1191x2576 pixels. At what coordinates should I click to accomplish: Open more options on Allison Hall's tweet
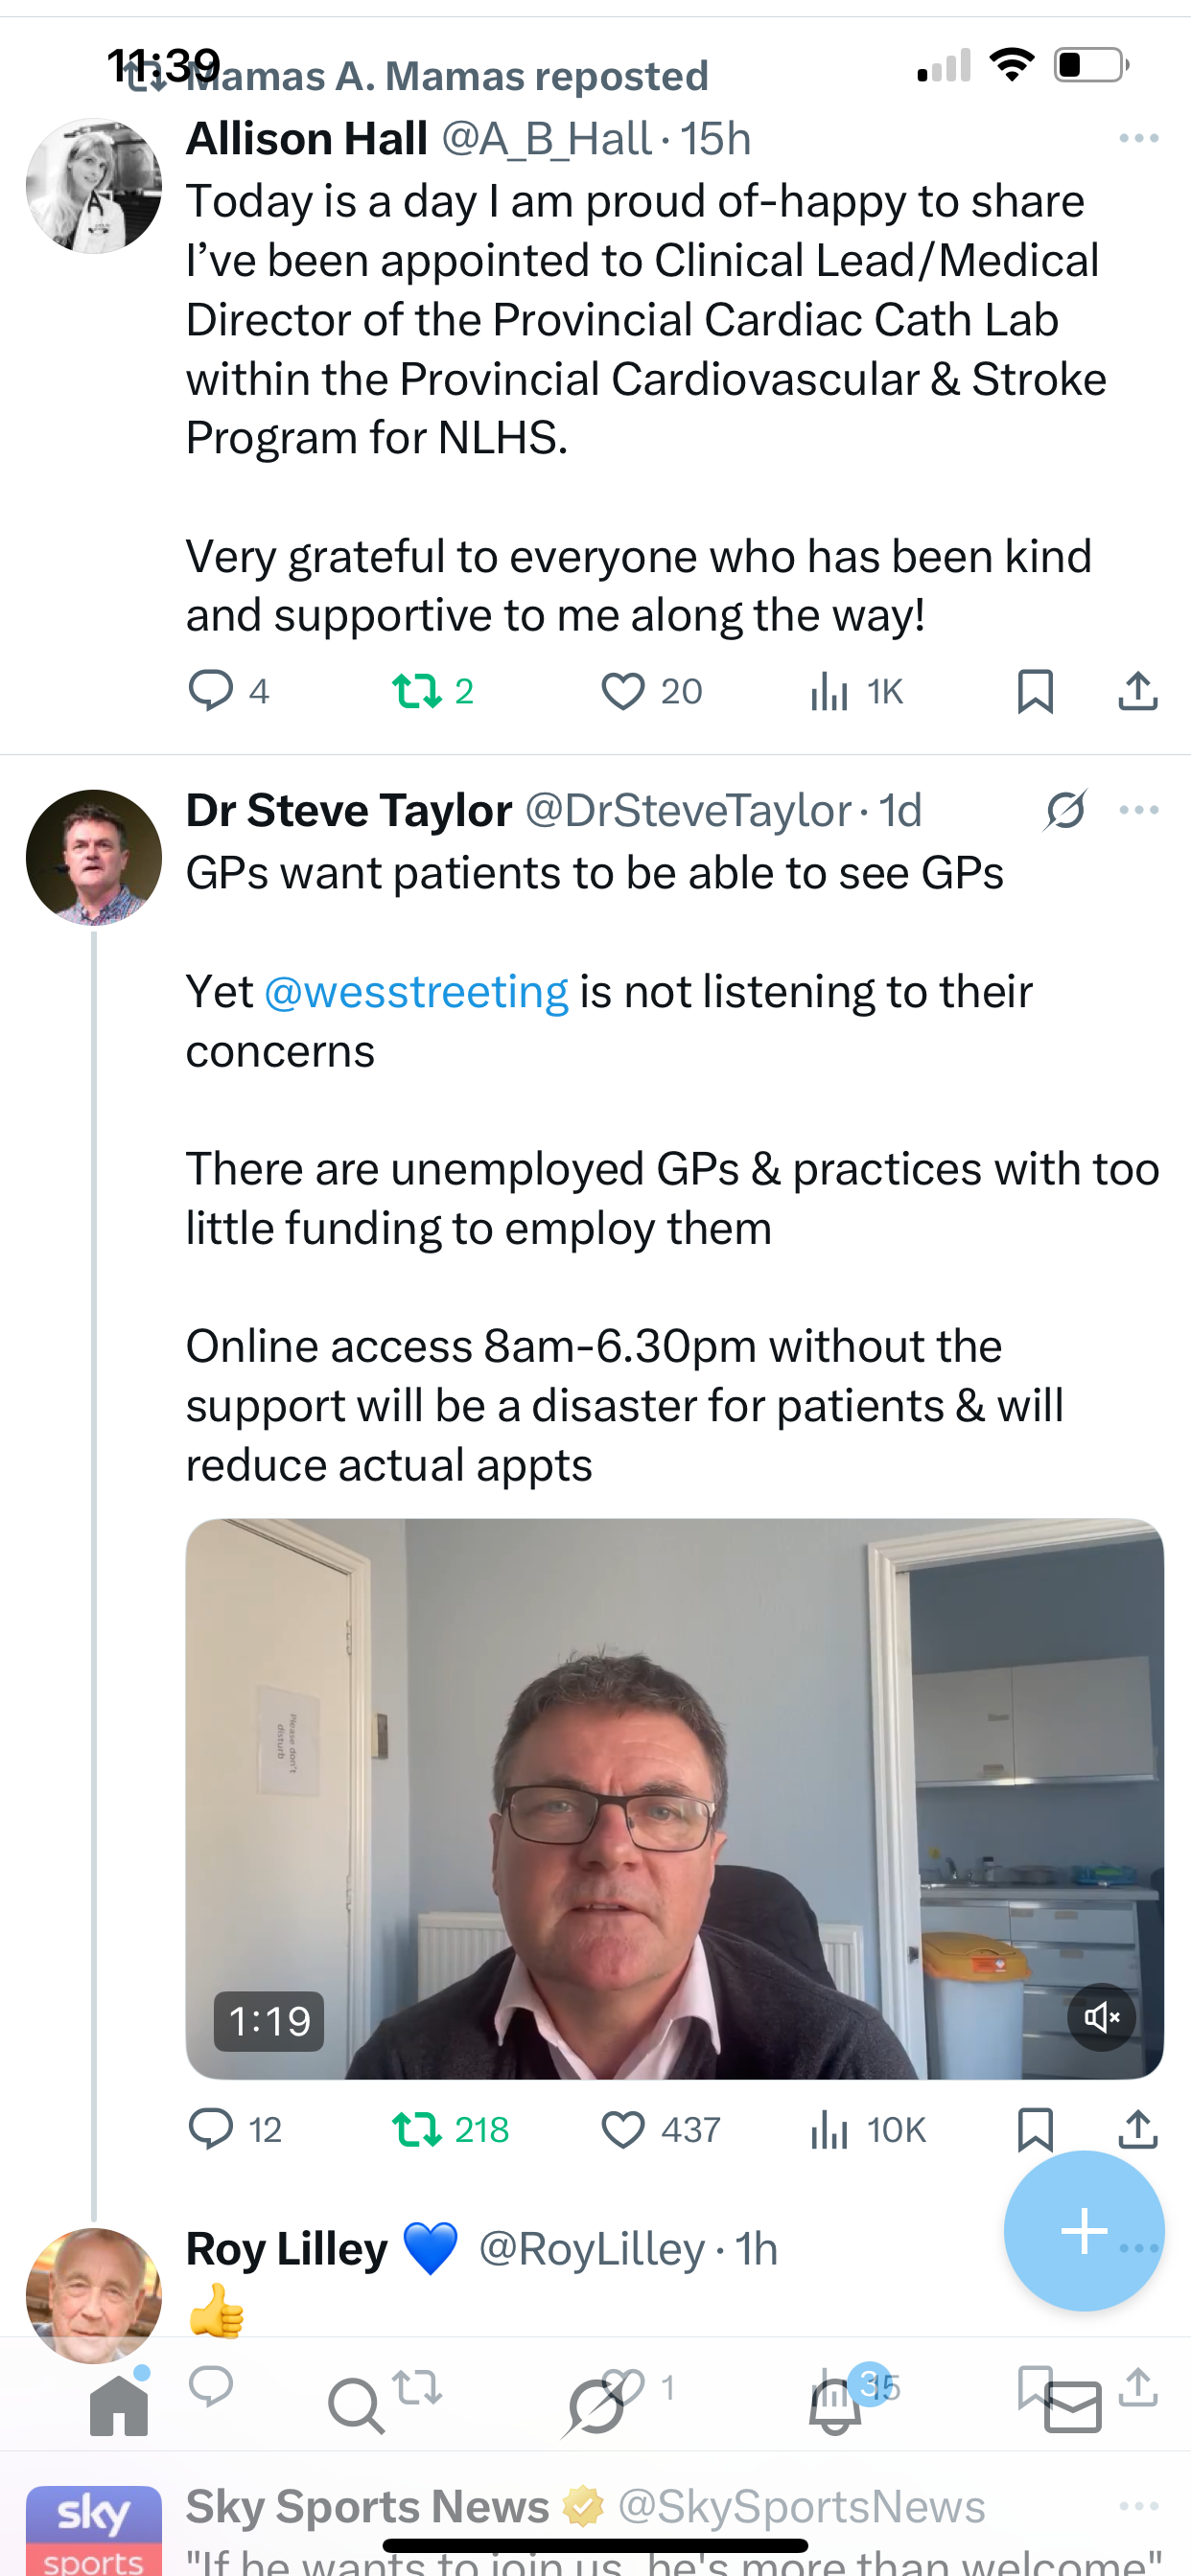point(1139,138)
